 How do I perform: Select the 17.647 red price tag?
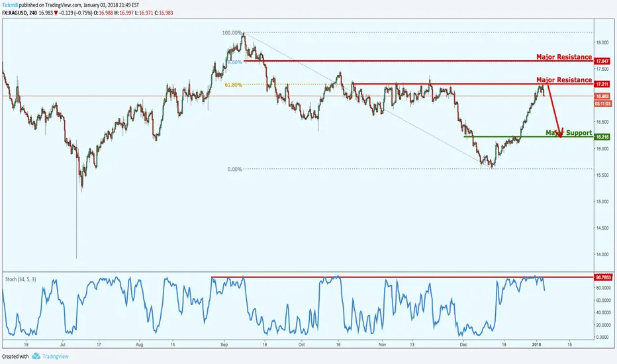[x=602, y=62]
